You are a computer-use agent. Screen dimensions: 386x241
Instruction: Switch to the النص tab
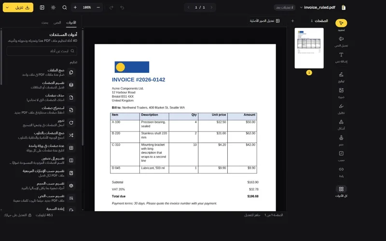[57, 23]
